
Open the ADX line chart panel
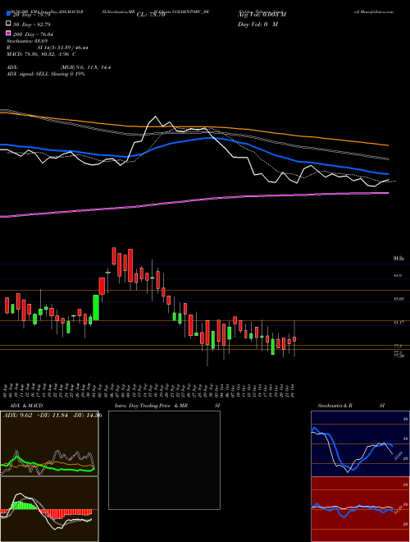[49, 443]
